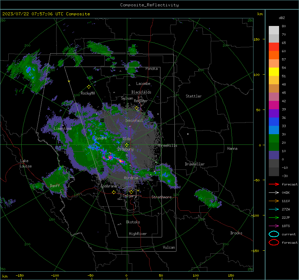Click the Lake Louise label
Image resolution: width=299 pixels, height=280 pixels.
[x=26, y=163]
